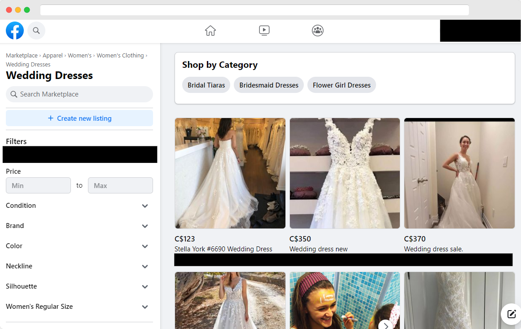Open the C$370 dress photo

[x=459, y=173]
